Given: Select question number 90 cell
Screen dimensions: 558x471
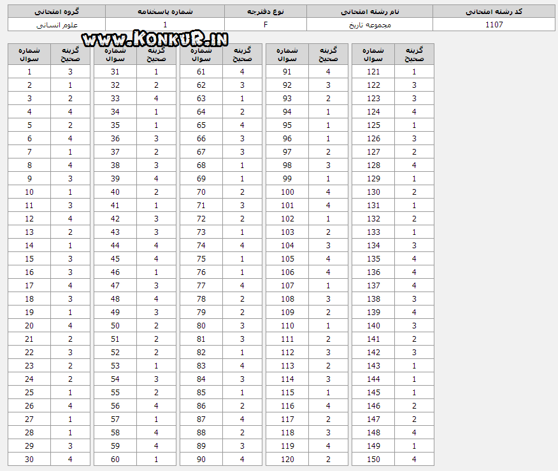Looking at the screenshot, I should click(x=201, y=459).
